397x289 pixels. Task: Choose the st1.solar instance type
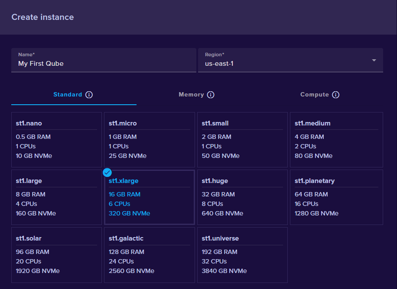(x=56, y=255)
